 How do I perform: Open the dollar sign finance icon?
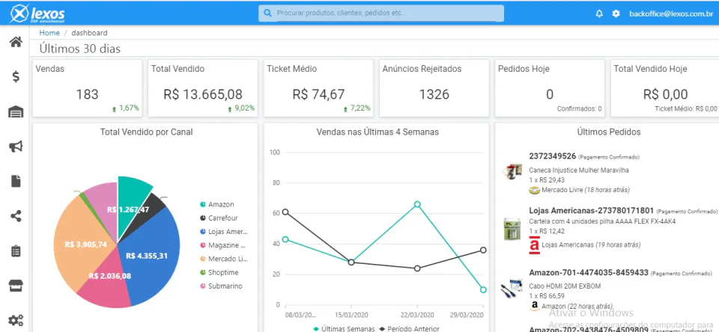click(x=16, y=76)
